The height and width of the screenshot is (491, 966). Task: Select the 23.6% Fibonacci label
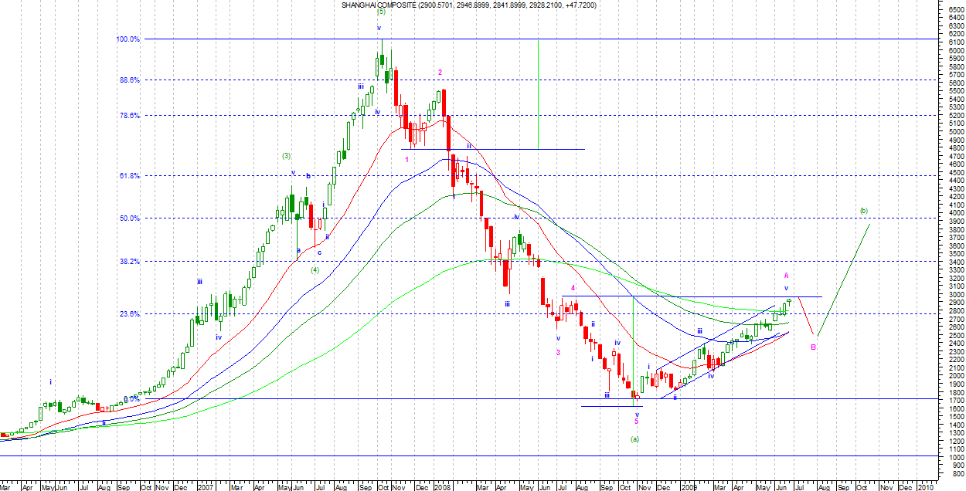pos(128,314)
